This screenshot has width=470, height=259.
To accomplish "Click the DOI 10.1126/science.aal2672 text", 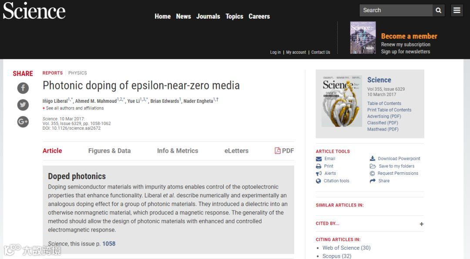I will point(71,128).
